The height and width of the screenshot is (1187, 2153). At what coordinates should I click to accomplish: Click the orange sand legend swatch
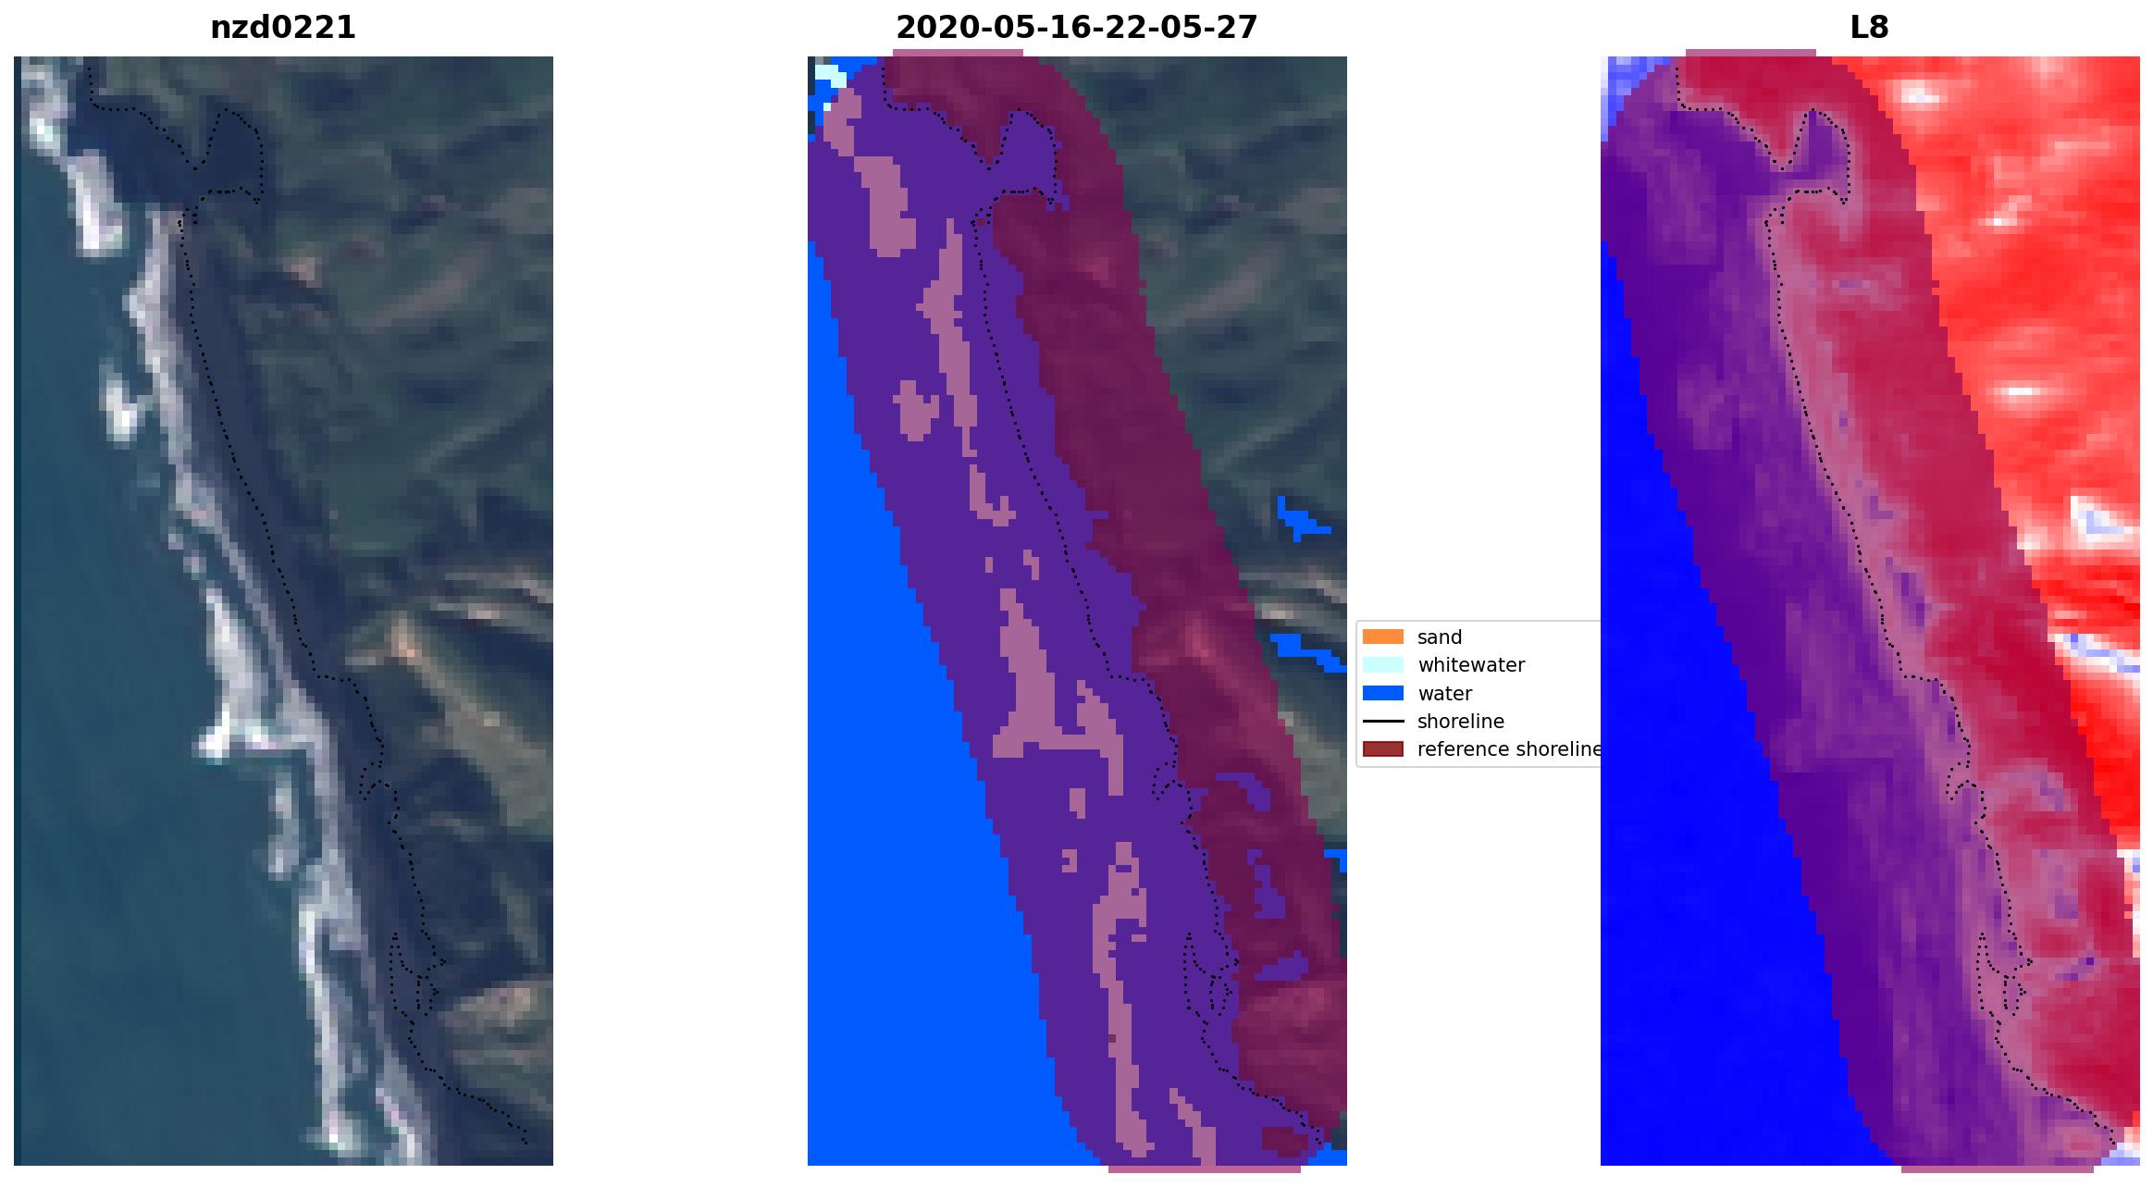click(1382, 637)
